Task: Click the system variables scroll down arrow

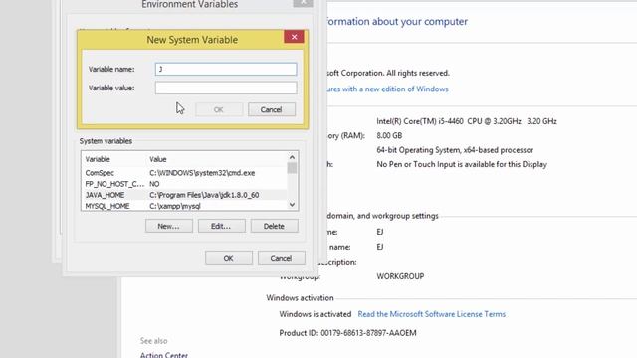Action: [292, 205]
